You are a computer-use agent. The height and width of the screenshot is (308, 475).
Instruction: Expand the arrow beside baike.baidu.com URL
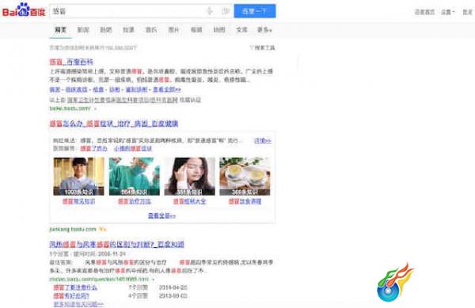(95, 108)
